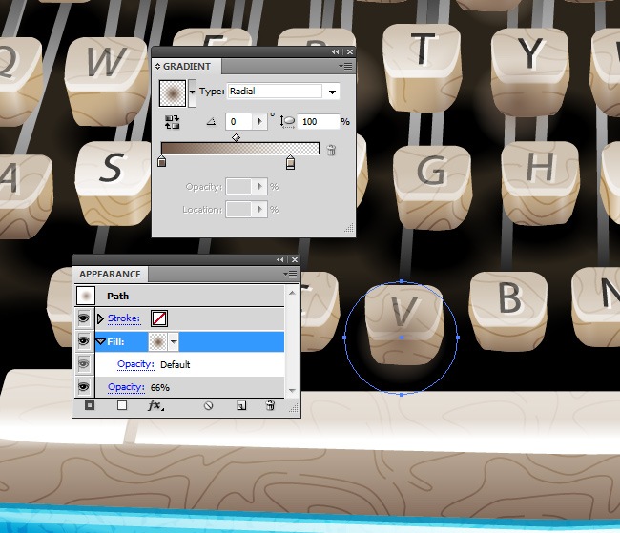The image size is (620, 533).
Task: Click the gradient slider bar
Action: pyautogui.click(x=240, y=149)
